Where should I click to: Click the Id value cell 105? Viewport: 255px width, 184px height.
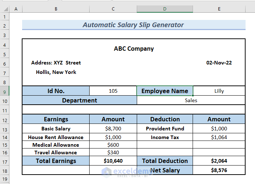click(113, 91)
